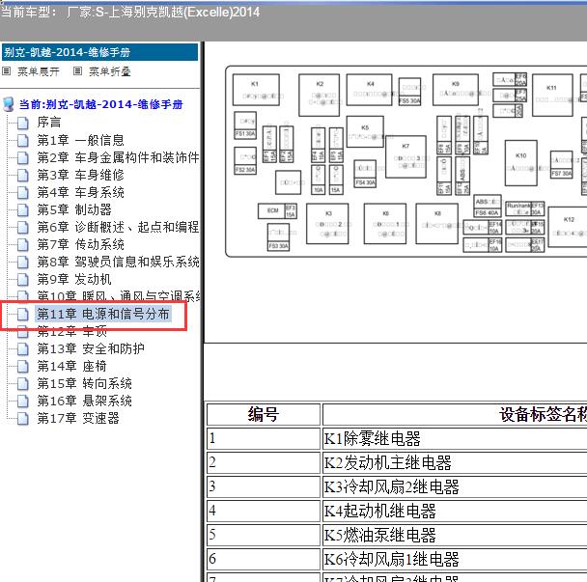Click the 编号 column header

point(264,414)
